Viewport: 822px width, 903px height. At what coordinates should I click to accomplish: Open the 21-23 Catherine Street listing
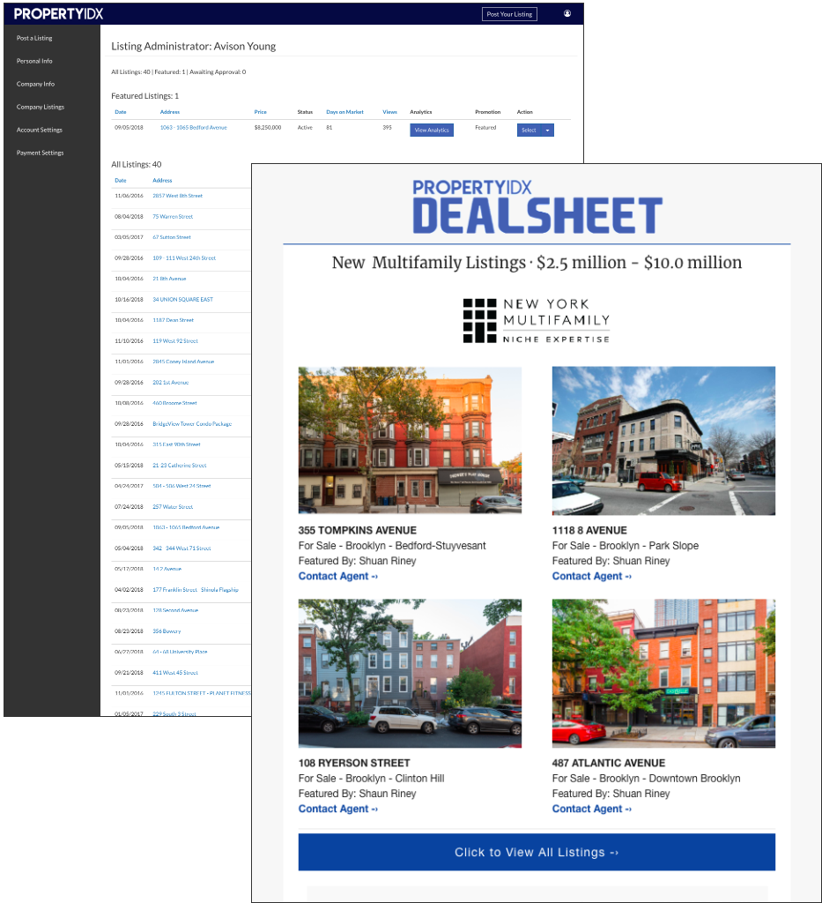pyautogui.click(x=180, y=466)
